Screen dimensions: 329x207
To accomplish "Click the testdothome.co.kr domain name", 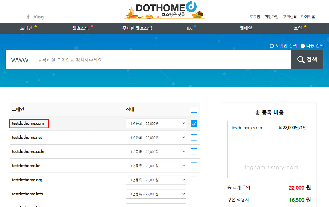I will 28,152.
